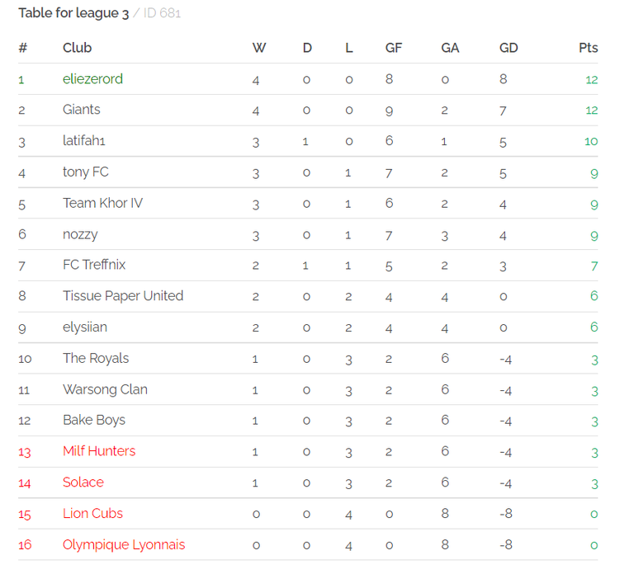Open the eliezerord club link

pos(92,79)
